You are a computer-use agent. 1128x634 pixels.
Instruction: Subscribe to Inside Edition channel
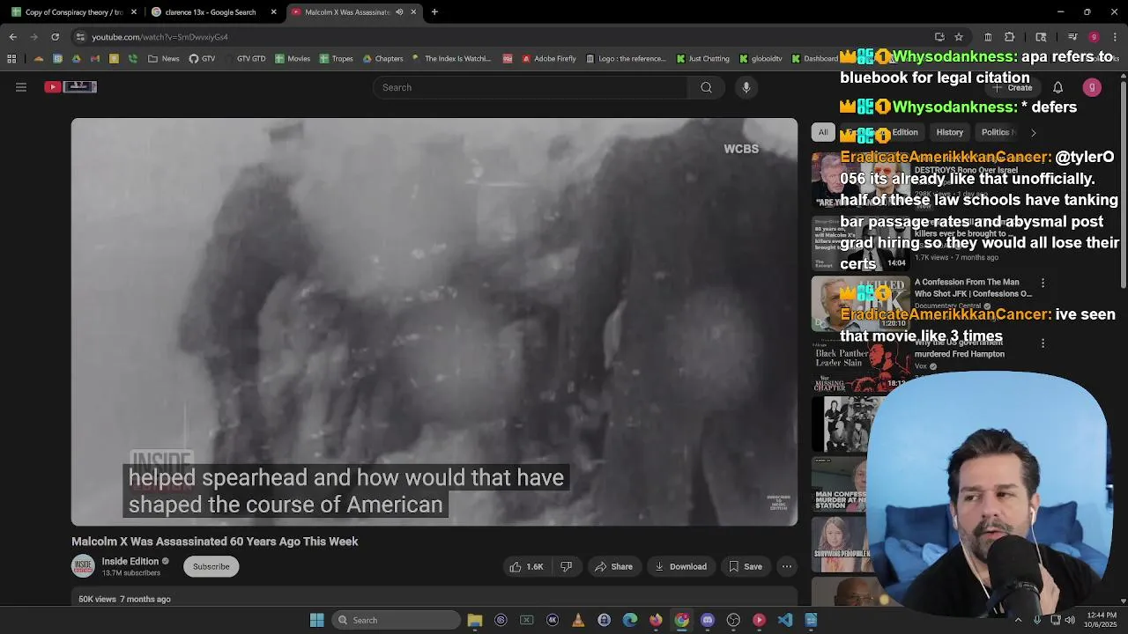click(211, 566)
